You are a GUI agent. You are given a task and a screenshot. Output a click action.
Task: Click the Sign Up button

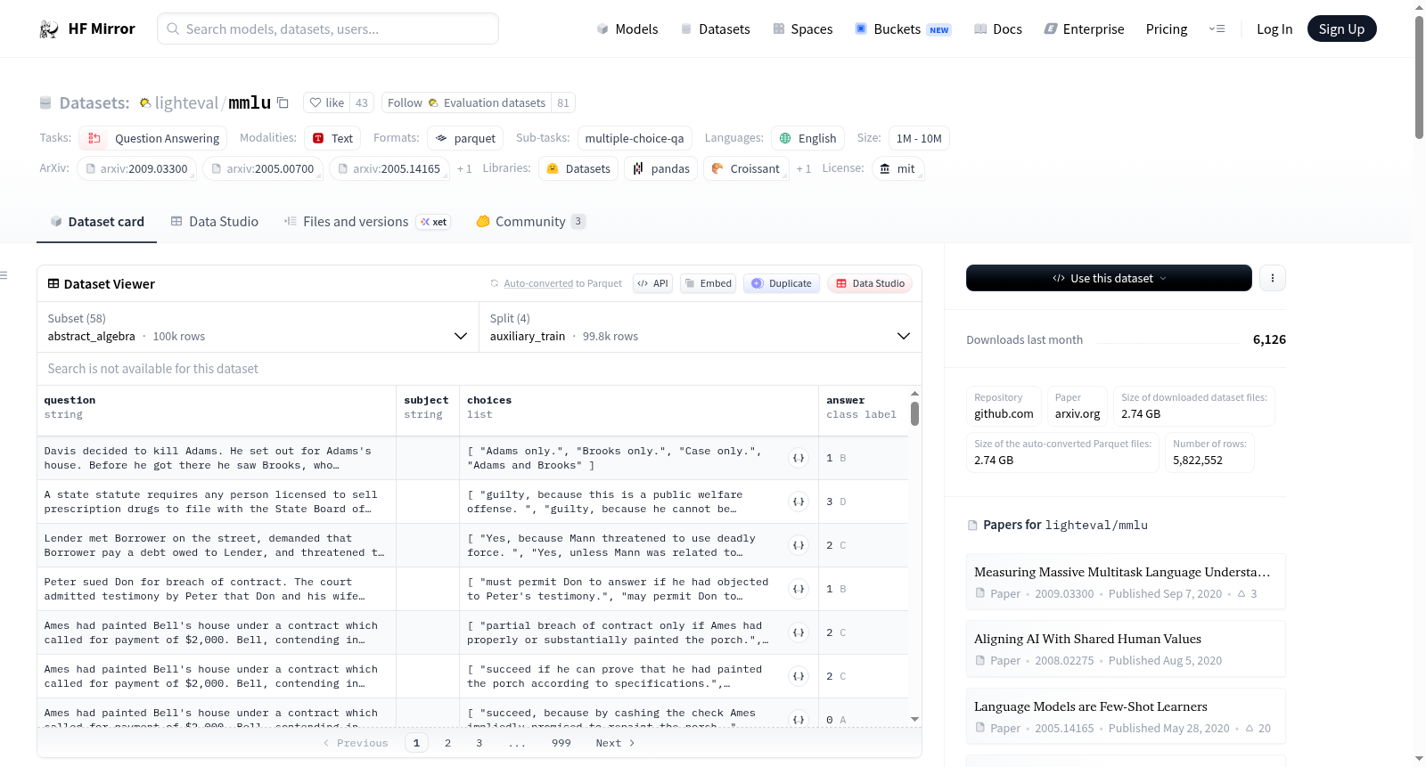(x=1341, y=29)
